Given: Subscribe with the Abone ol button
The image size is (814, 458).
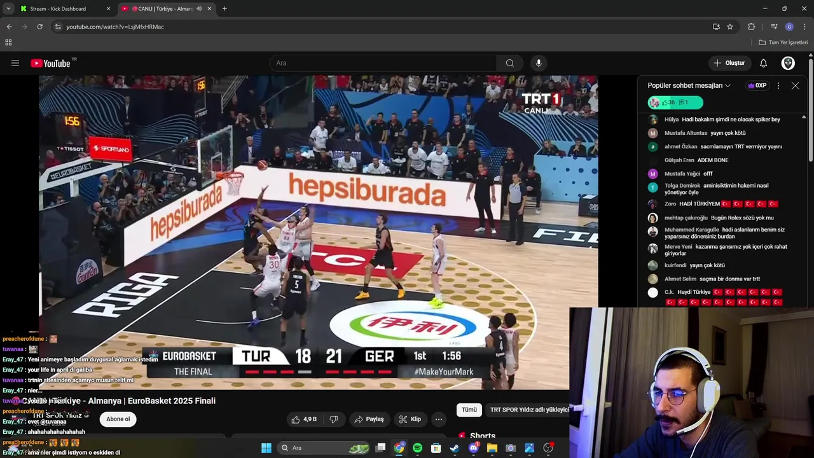Looking at the screenshot, I should pos(118,419).
